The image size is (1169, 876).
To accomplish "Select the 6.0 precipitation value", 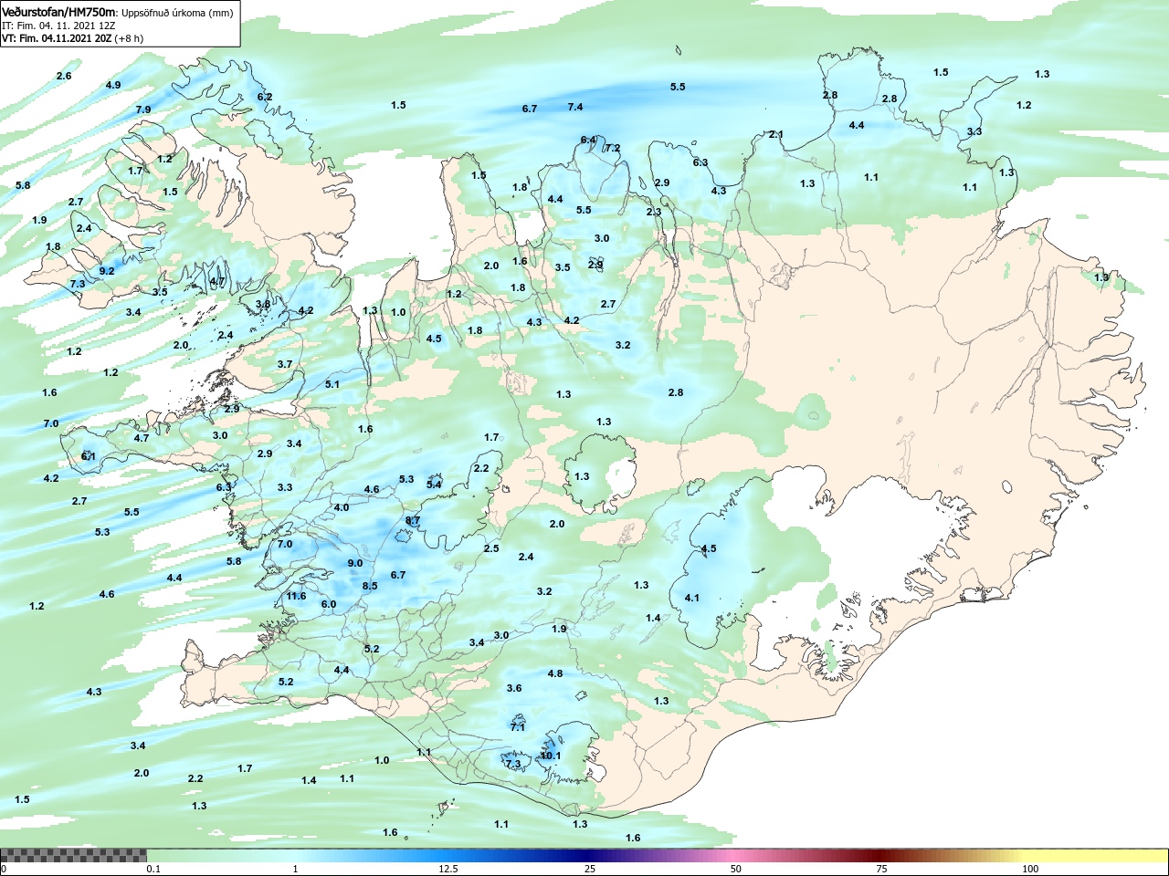I will tap(329, 604).
